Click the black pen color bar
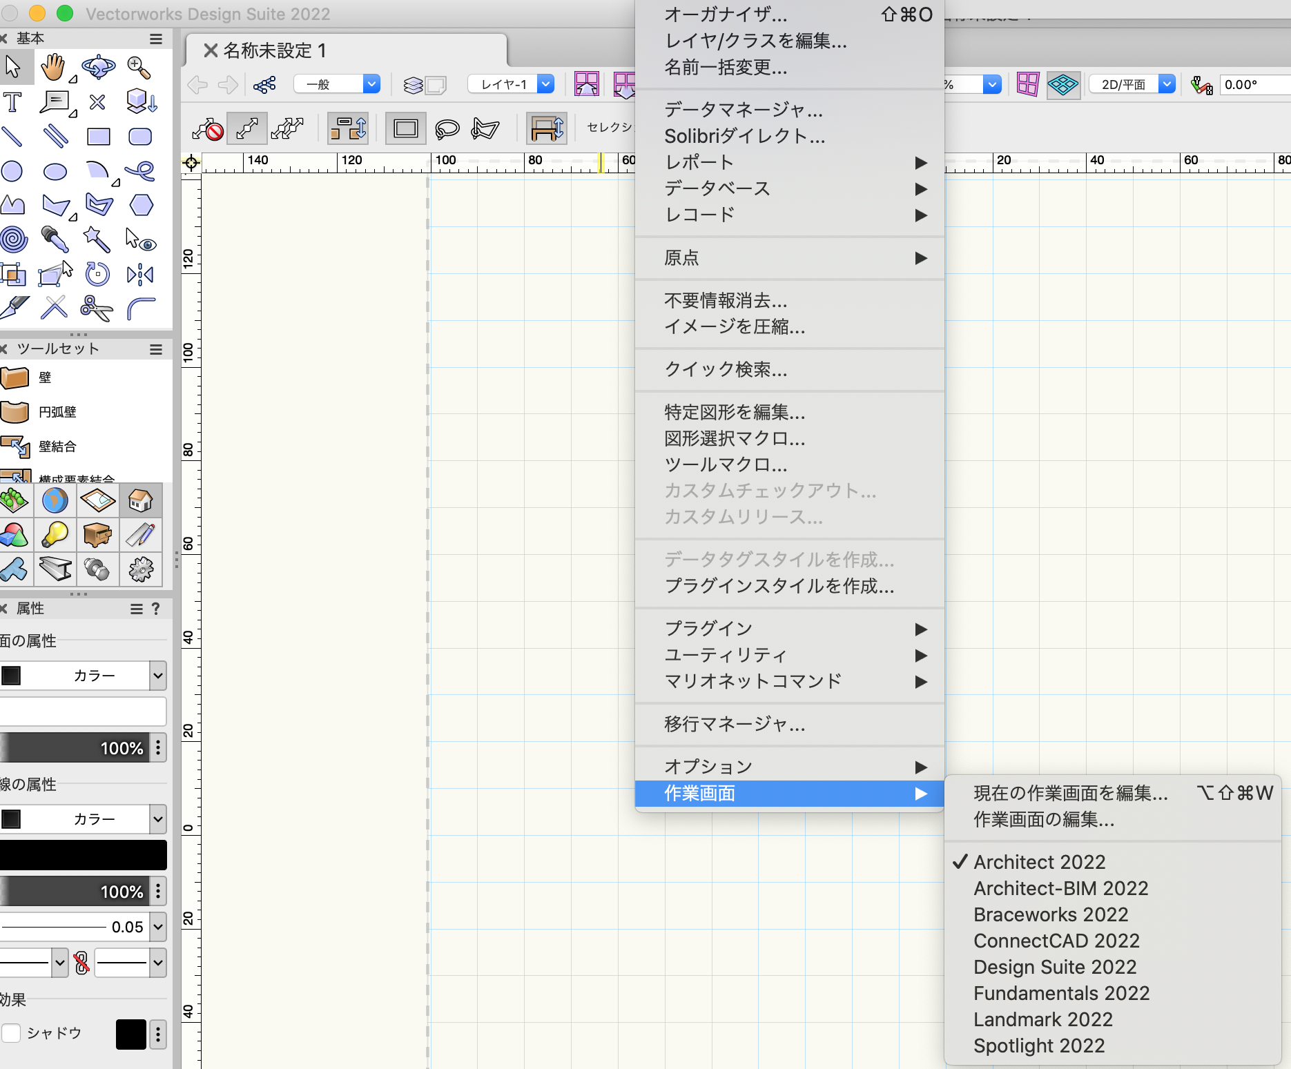Image resolution: width=1291 pixels, height=1069 pixels. [83, 855]
